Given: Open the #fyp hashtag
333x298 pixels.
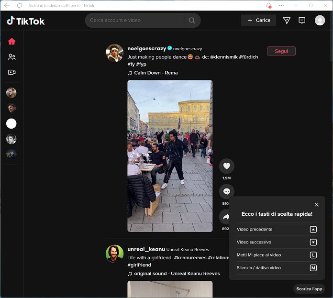Looking at the screenshot, I should pyautogui.click(x=141, y=64).
